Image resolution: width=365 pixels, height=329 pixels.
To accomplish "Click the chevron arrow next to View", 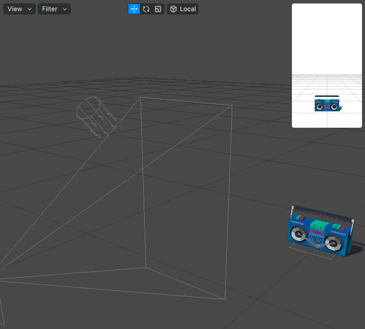I will (29, 9).
